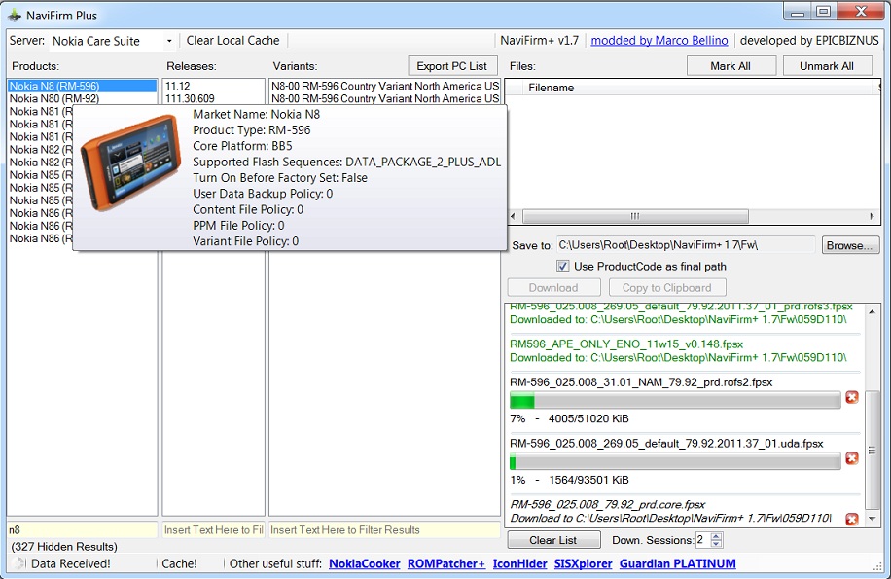Screen dimensions: 891x579
Task: Click download list scroll up arrow
Action: click(x=873, y=312)
